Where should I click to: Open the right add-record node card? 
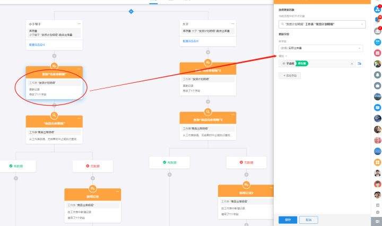pyautogui.click(x=246, y=202)
